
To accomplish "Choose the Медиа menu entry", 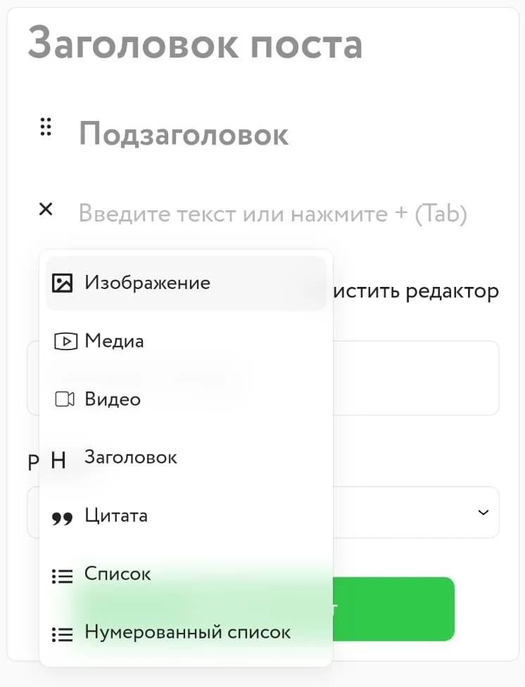I will coord(114,341).
